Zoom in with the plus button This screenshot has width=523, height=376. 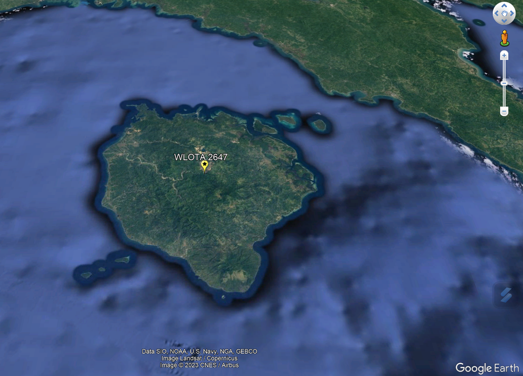pos(504,55)
